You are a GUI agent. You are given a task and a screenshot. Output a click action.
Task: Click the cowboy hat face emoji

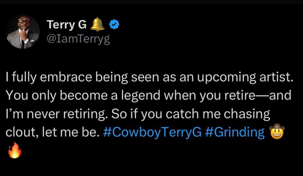(x=277, y=132)
